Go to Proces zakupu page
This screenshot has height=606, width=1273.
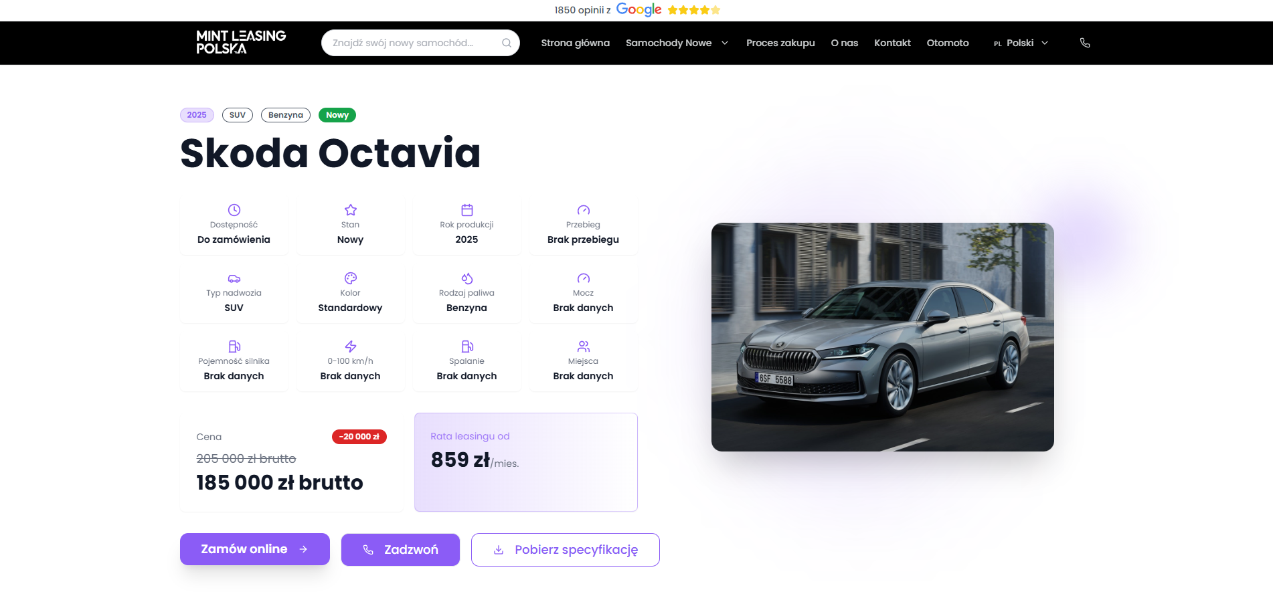(x=780, y=43)
